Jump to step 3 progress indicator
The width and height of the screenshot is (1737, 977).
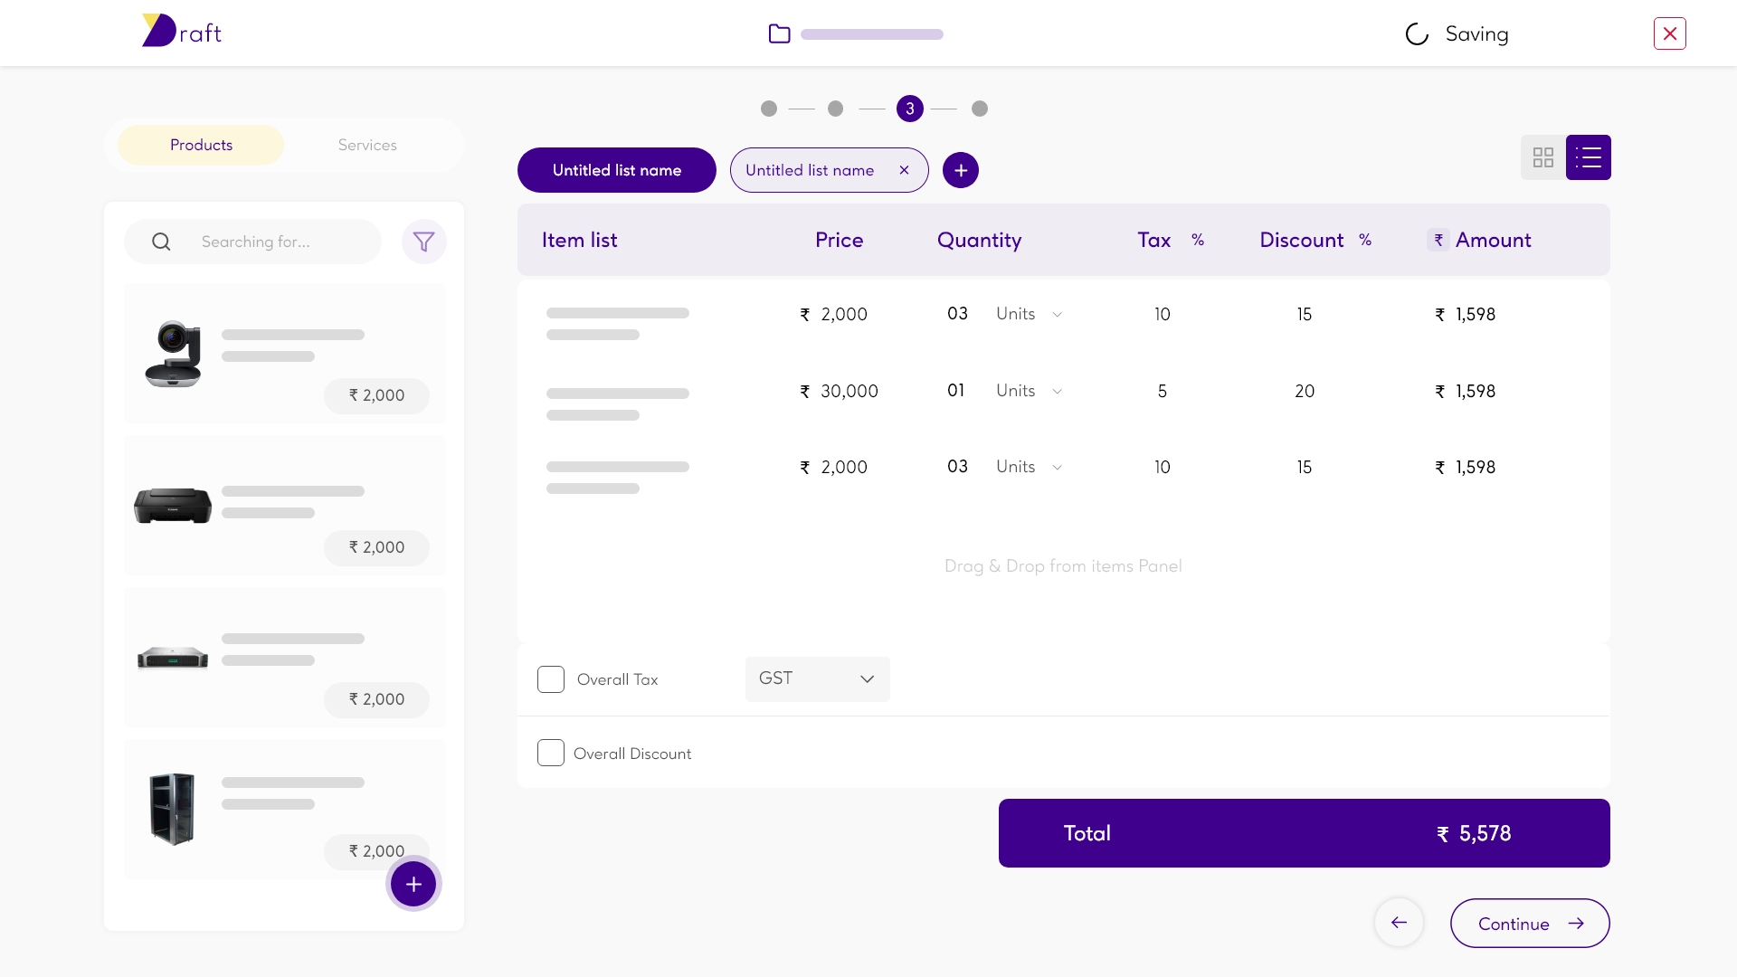coord(909,109)
